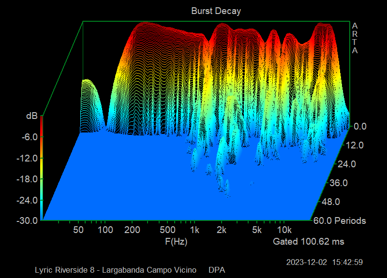The width and height of the screenshot is (387, 278).
Task: Click the 'Lyric Riverside 8 - Largabanda Campo Vicino' caption
Action: [116, 270]
